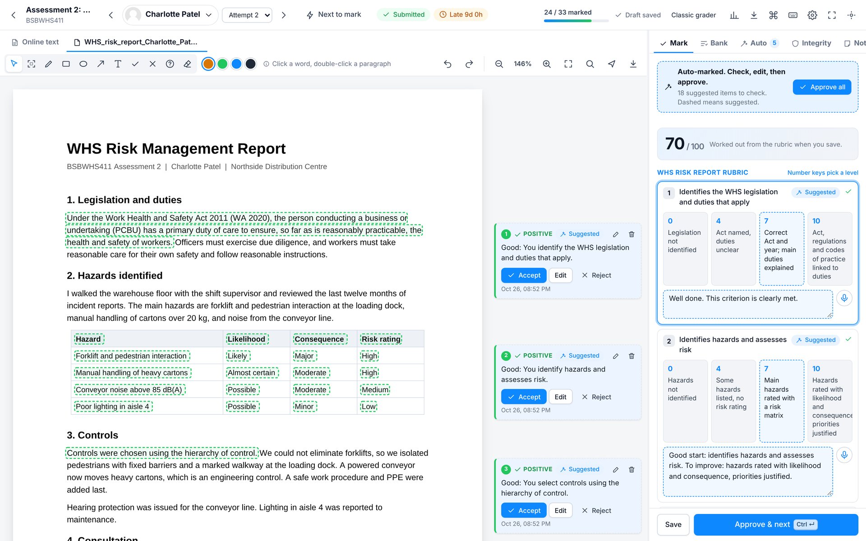Image resolution: width=866 pixels, height=541 pixels.
Task: Switch to the Auto tab
Action: click(x=760, y=43)
